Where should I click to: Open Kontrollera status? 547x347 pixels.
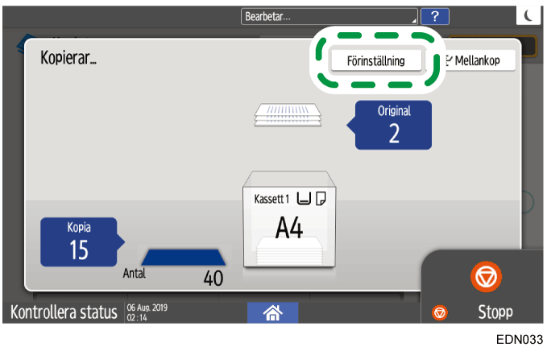click(x=63, y=312)
